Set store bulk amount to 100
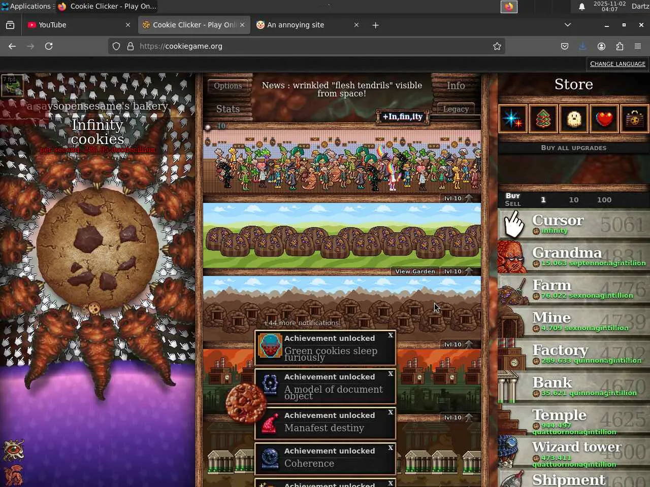 coord(604,200)
